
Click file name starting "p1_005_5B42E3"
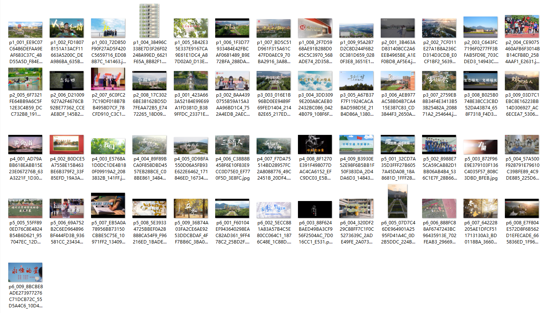point(191,52)
